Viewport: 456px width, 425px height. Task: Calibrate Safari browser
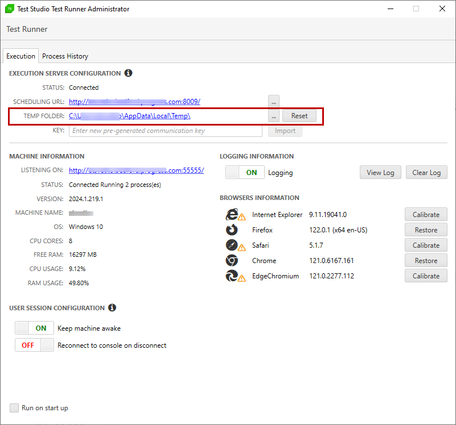[x=426, y=245]
